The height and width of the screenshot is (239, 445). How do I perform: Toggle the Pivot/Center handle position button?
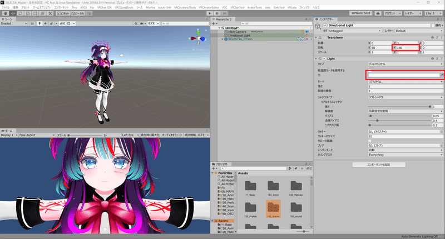tap(63, 13)
